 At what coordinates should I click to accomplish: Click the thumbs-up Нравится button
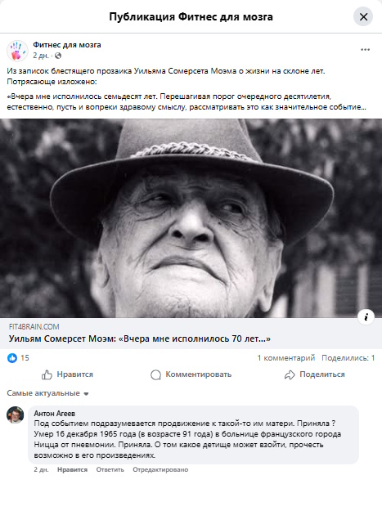(67, 374)
